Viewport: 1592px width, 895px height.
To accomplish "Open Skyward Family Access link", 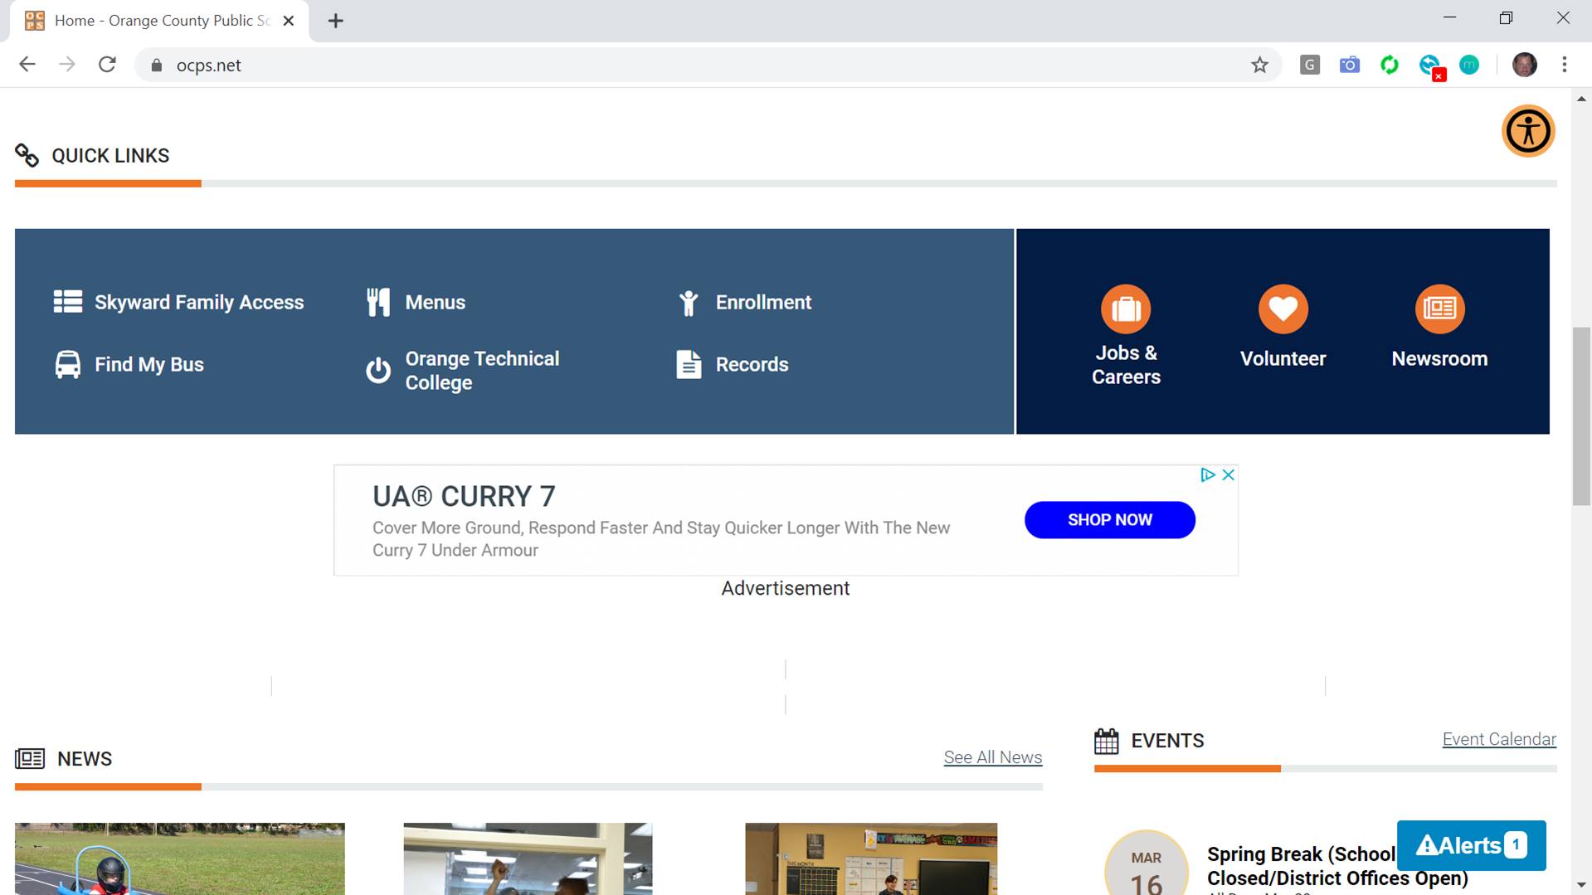I will pos(199,302).
